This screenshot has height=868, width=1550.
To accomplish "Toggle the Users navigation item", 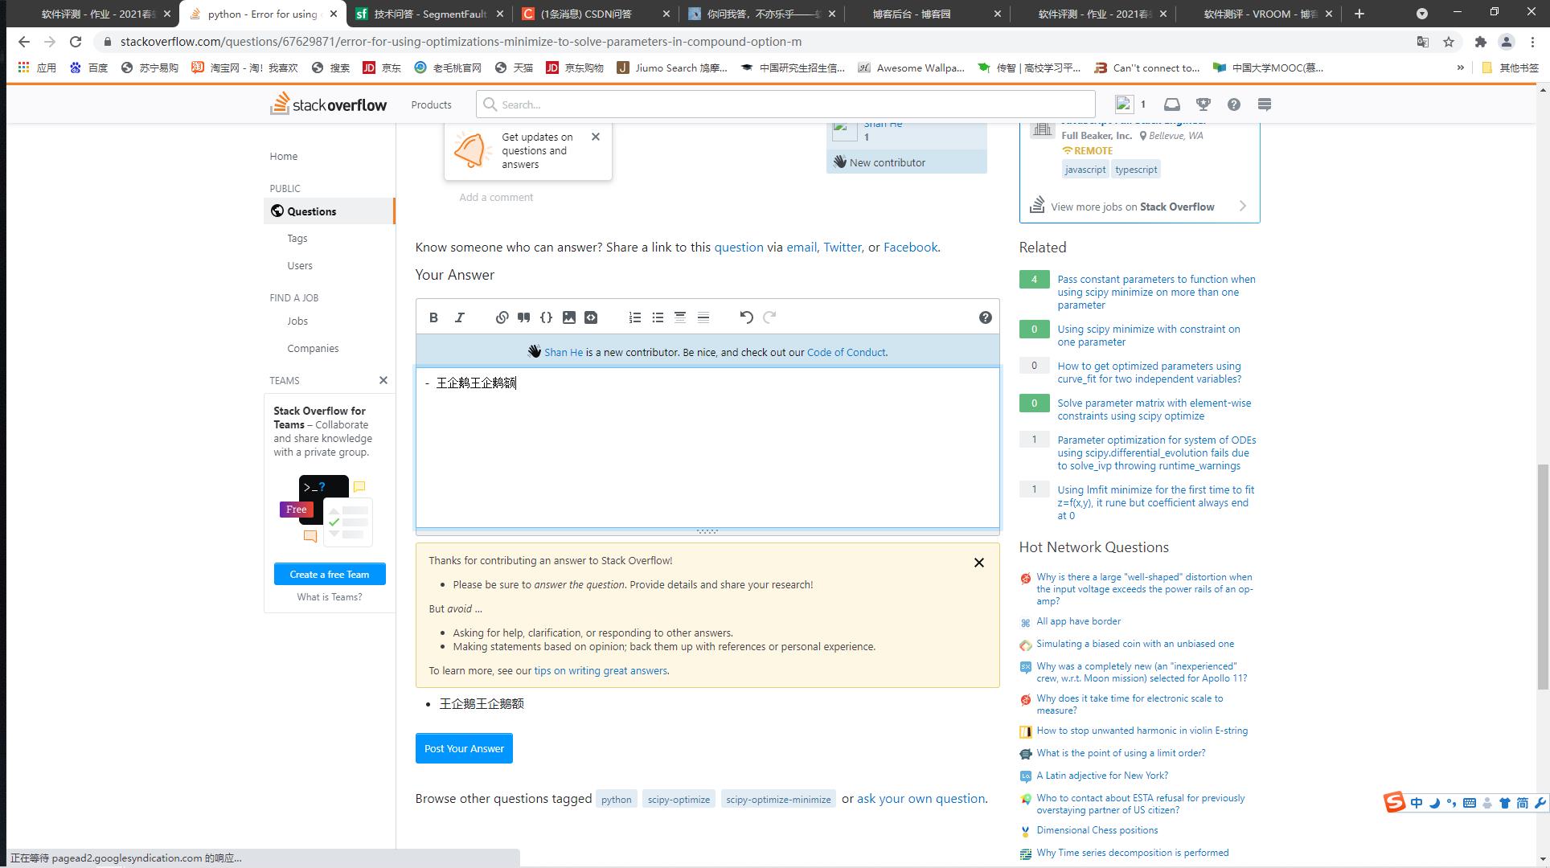I will [x=300, y=265].
